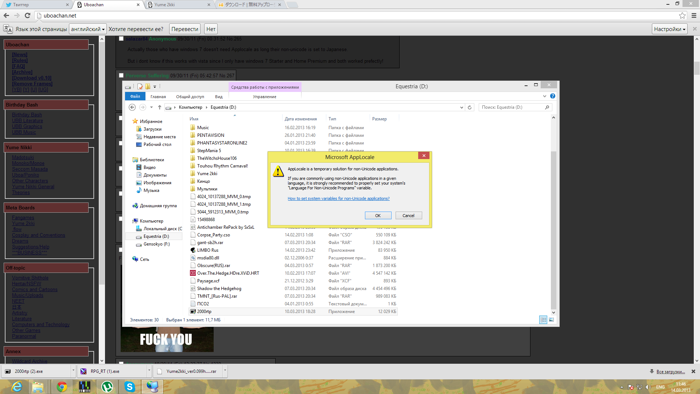Open the Madotsuki board link
The height and width of the screenshot is (394, 700).
click(x=23, y=157)
